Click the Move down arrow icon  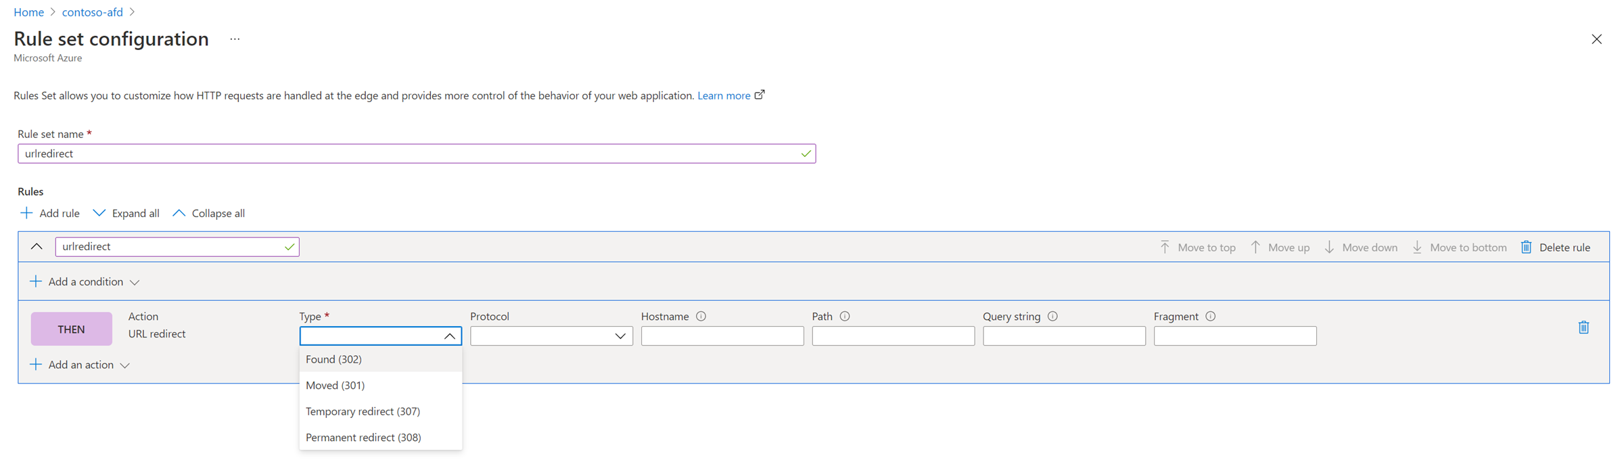point(1329,247)
